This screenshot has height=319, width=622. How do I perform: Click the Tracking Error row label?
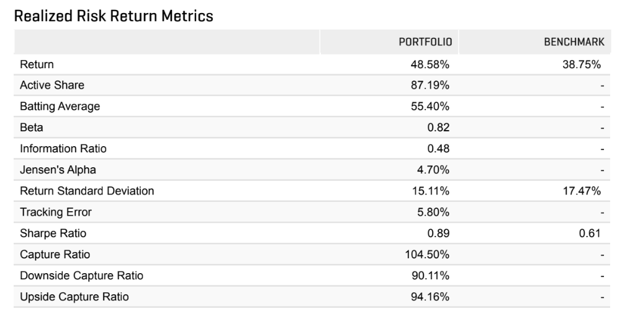pos(56,212)
